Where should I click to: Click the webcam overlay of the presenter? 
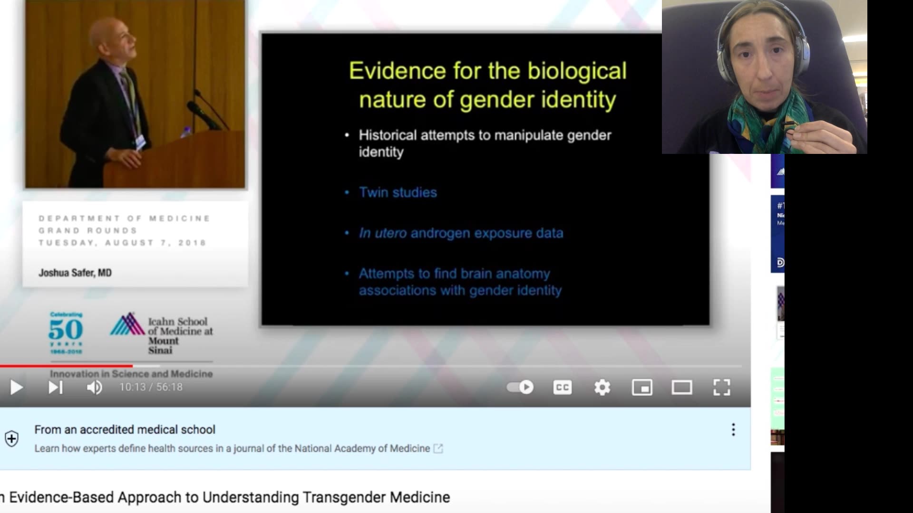[x=764, y=77]
